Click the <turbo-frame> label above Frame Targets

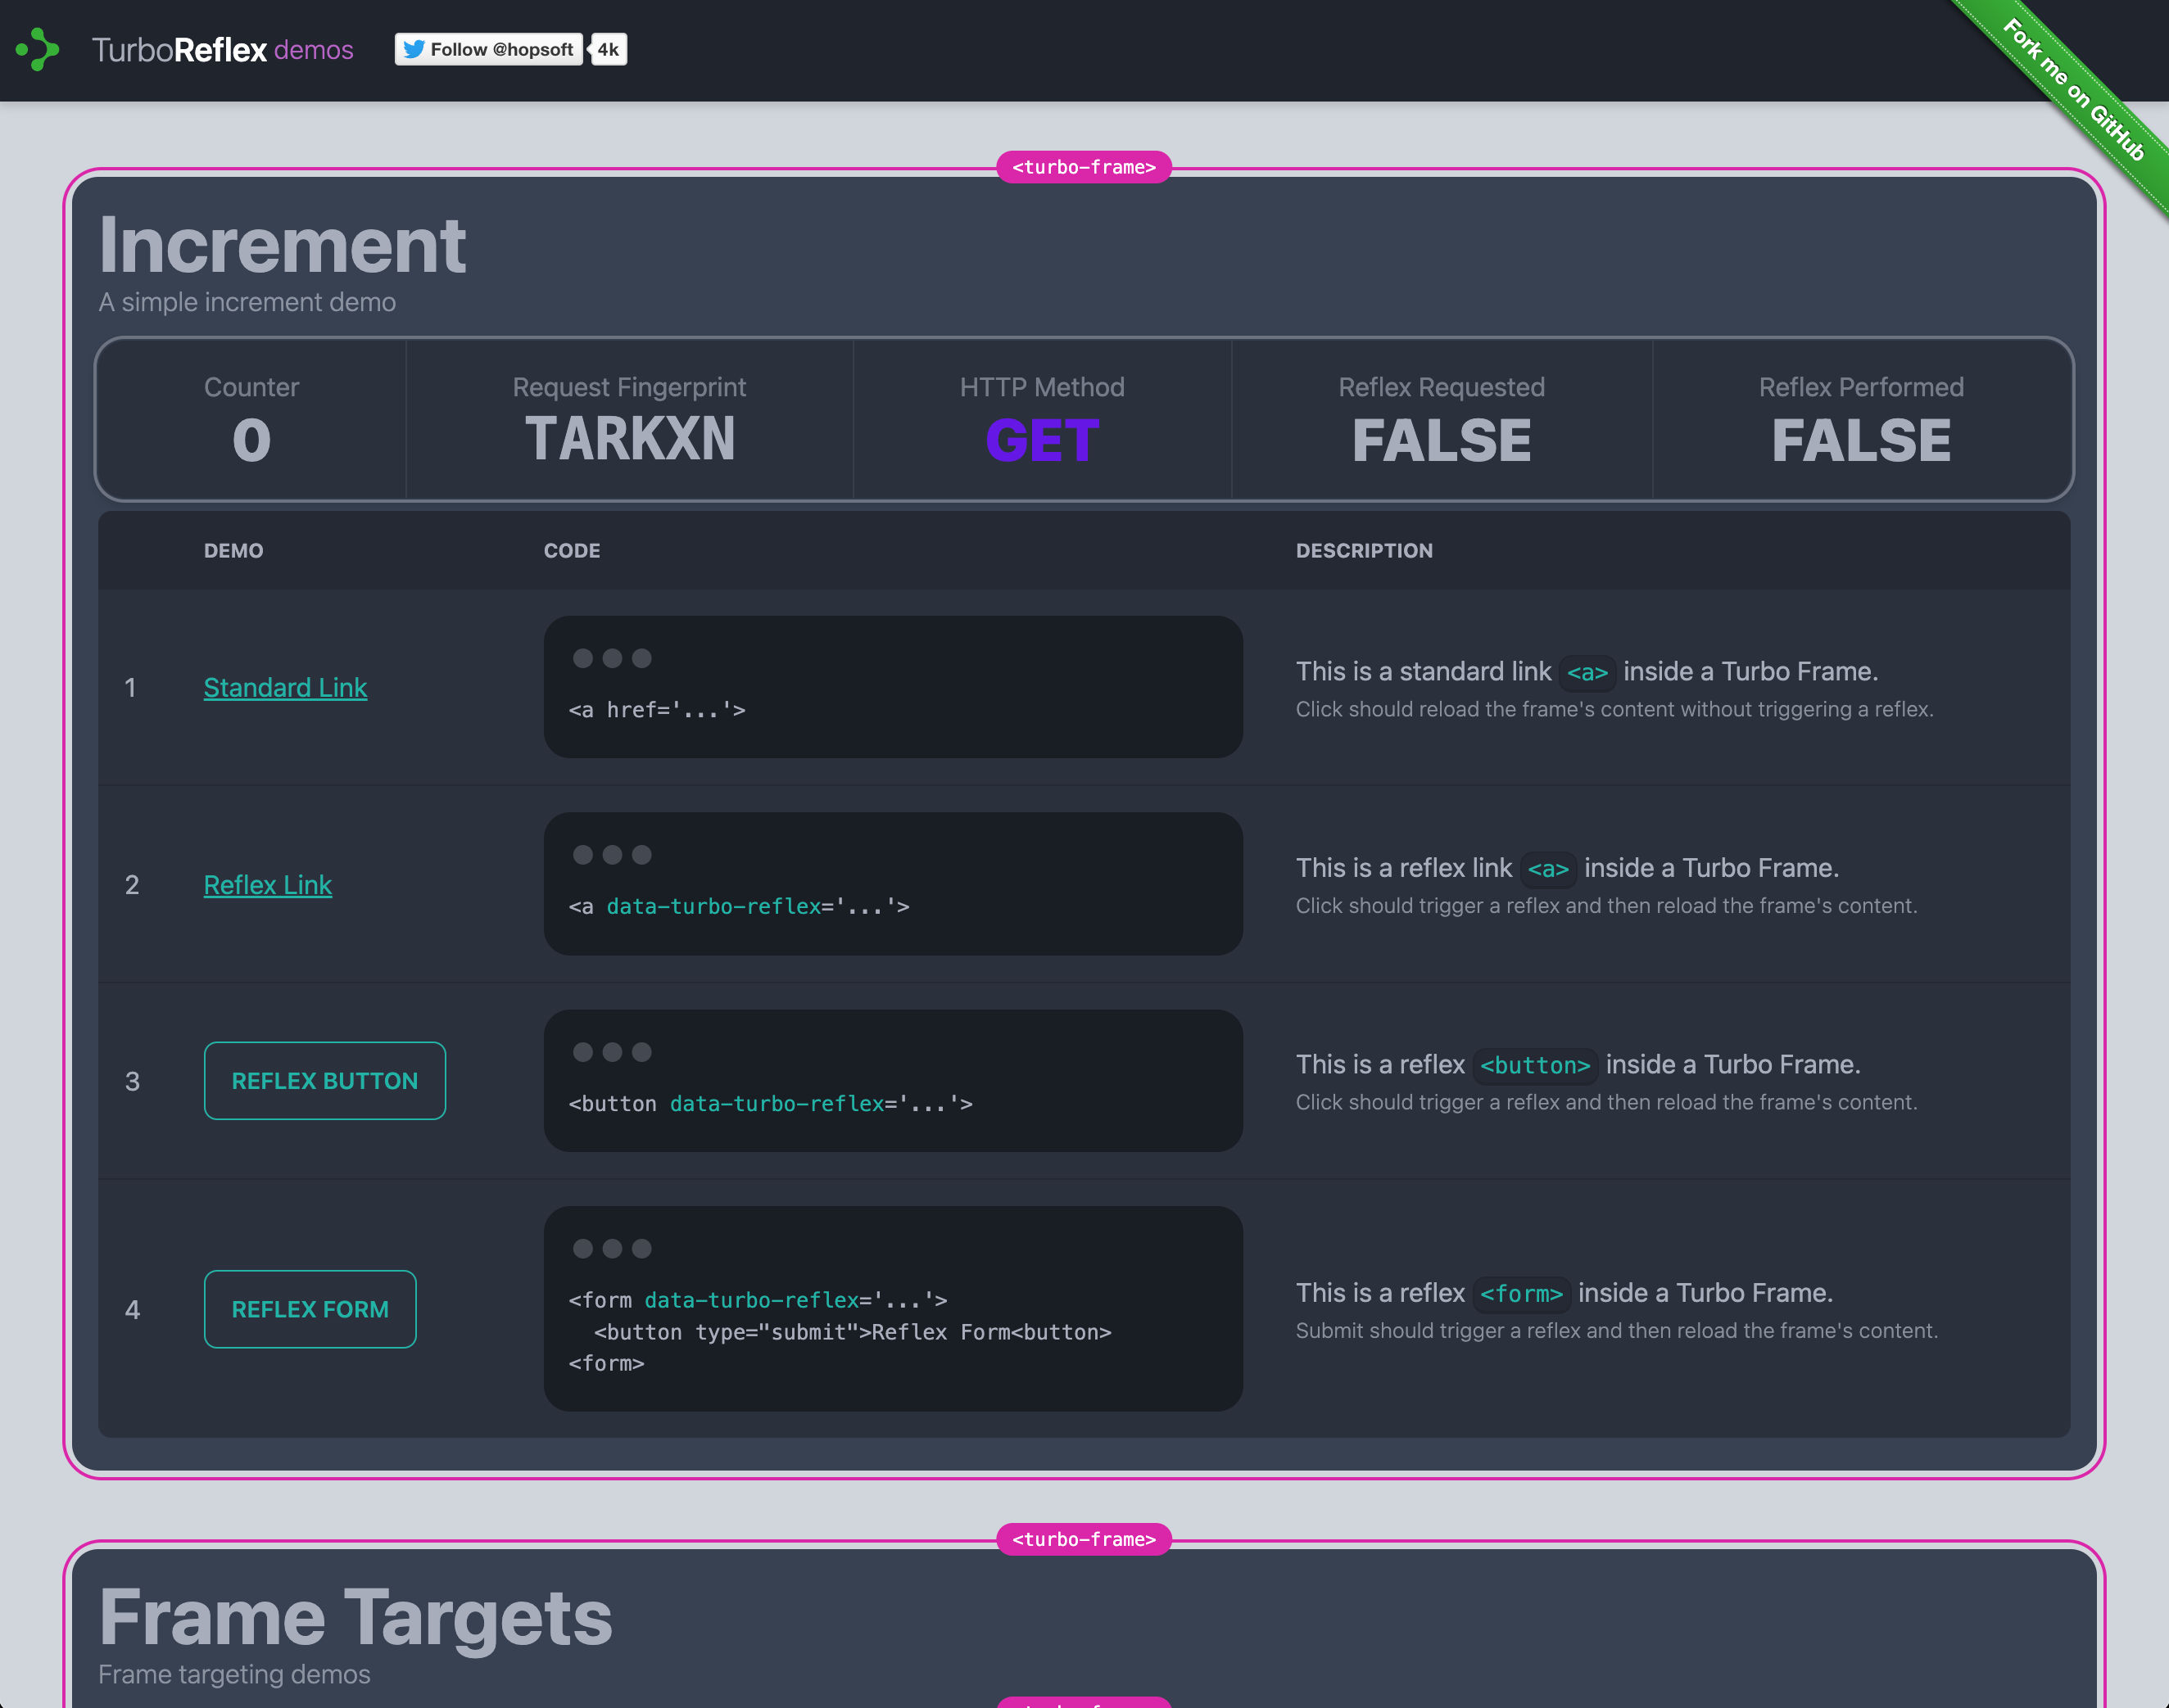(1084, 1538)
